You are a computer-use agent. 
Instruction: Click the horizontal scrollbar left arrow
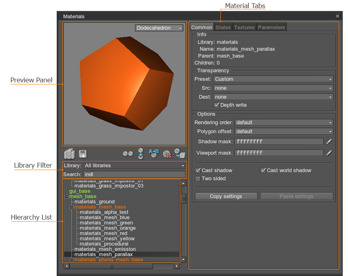[x=66, y=266]
